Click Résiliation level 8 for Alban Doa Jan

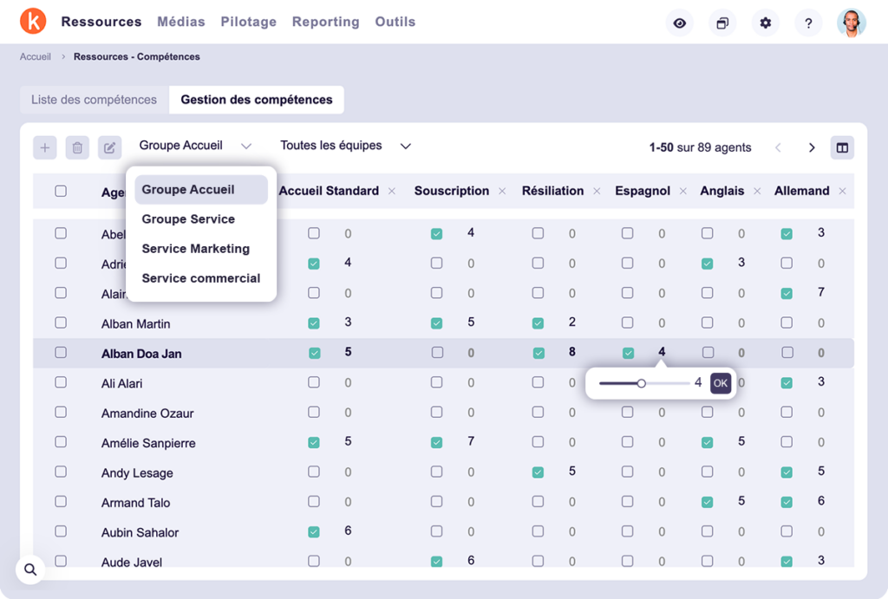point(572,352)
